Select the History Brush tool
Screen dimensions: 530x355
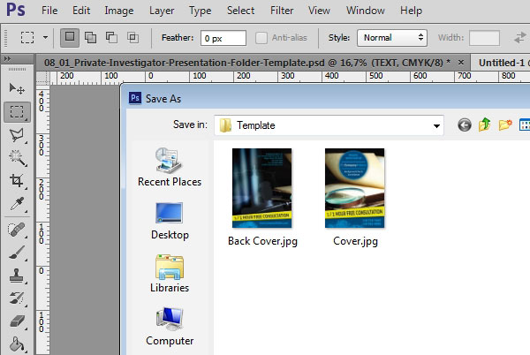[17, 298]
